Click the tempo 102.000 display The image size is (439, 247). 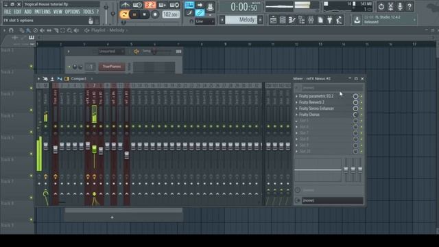[171, 14]
